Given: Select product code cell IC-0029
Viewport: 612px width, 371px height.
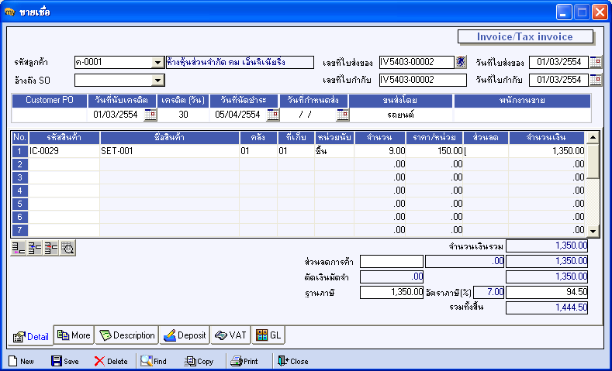Looking at the screenshot, I should 64,151.
